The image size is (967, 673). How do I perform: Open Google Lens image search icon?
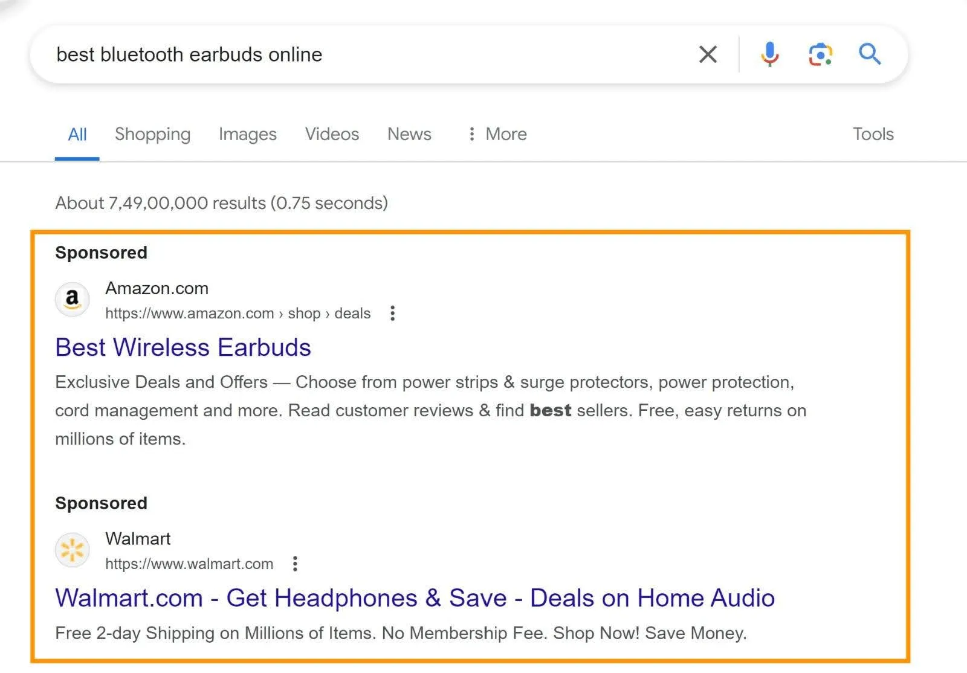820,54
